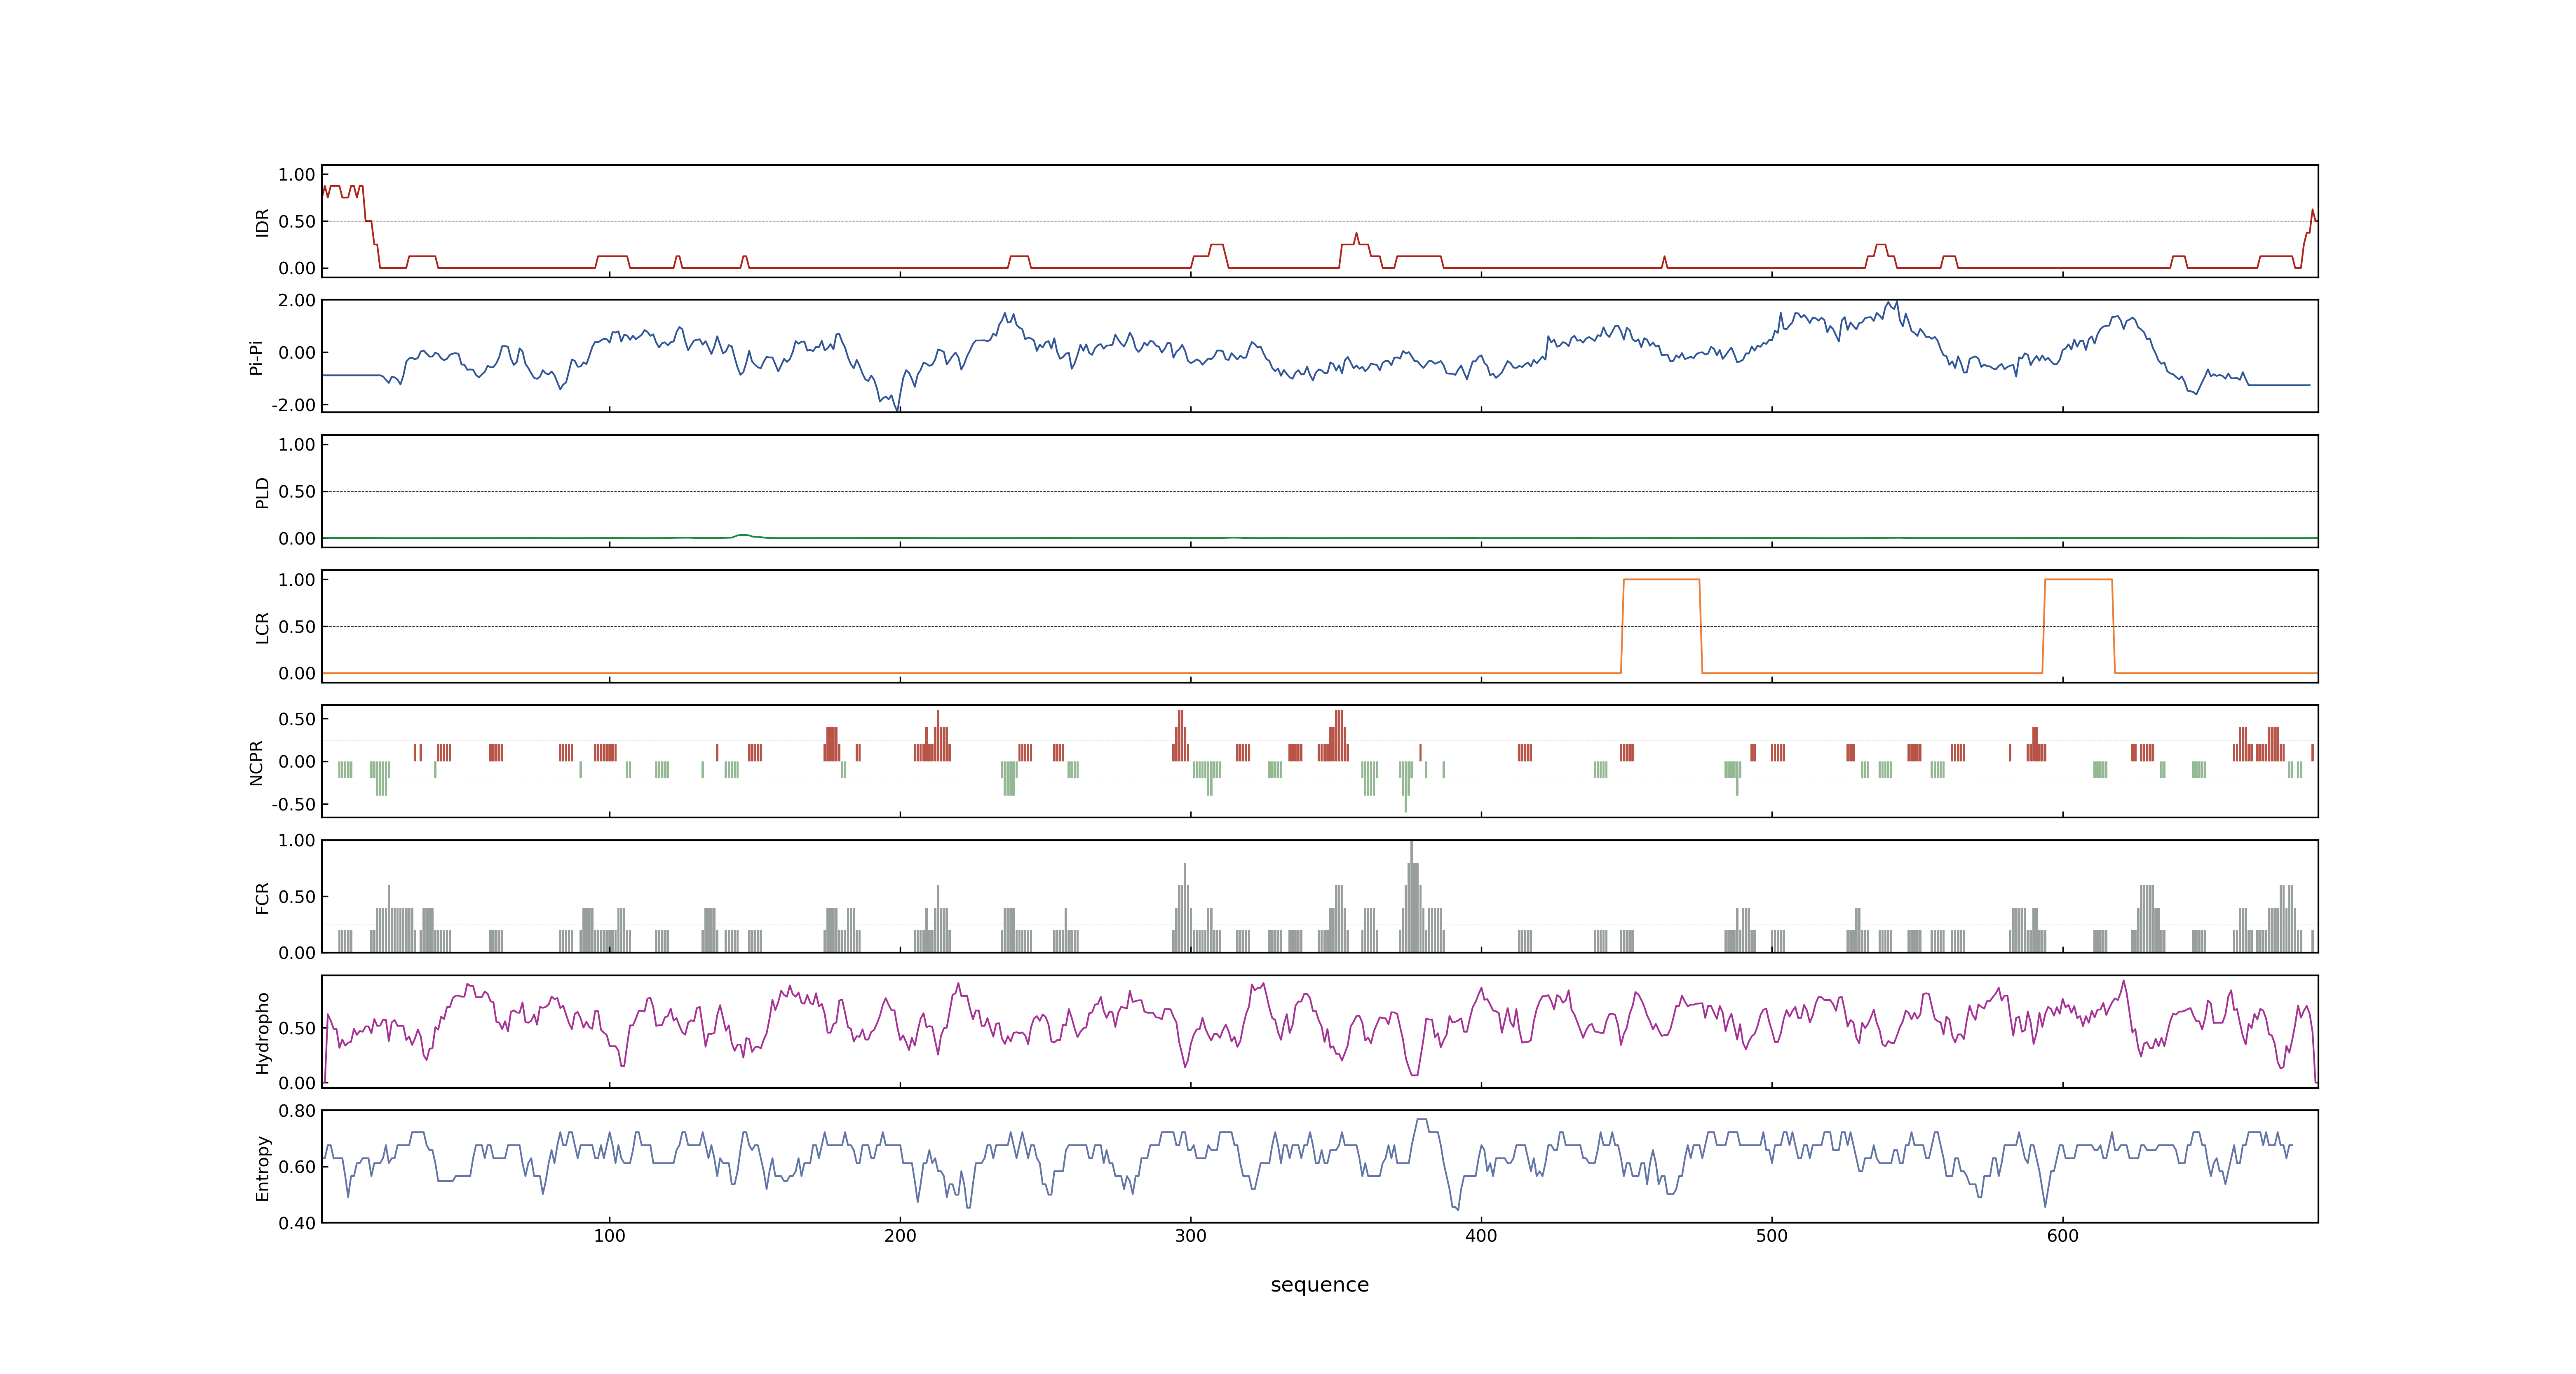Click the Entropy tick label 0.40
Screen dimensions: 2576x1374
(297, 1223)
